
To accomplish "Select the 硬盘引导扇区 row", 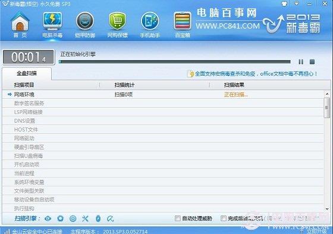I will click(x=163, y=147).
